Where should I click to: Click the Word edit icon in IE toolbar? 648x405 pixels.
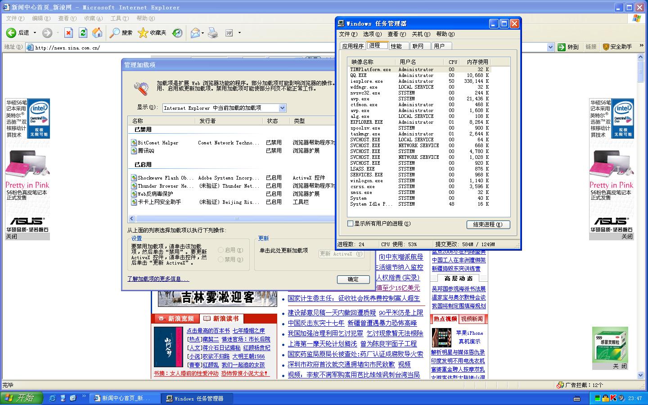(229, 33)
